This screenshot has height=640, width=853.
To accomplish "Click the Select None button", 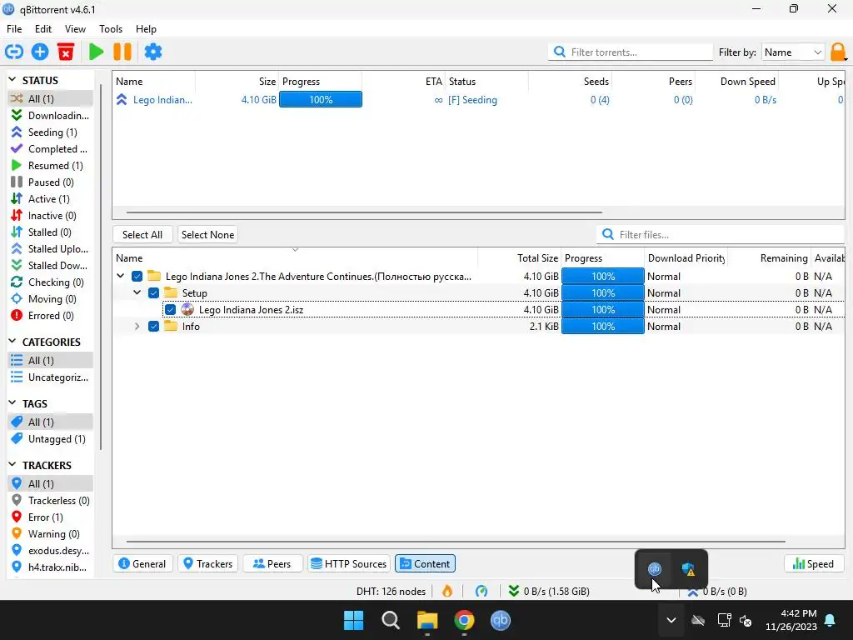I will click(207, 234).
